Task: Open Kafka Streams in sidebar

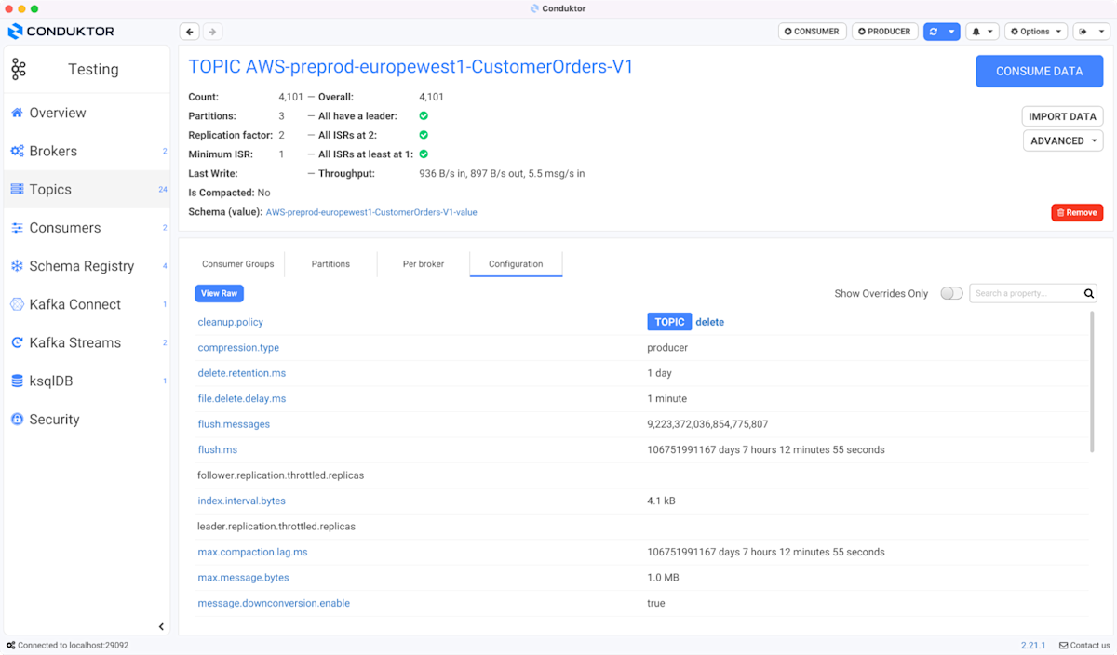Action: 75,342
